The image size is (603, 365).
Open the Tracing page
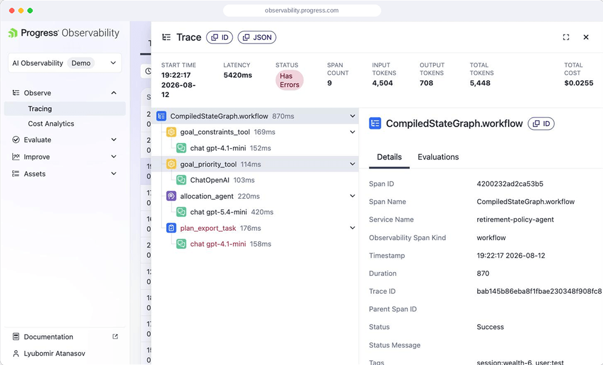[65, 109]
